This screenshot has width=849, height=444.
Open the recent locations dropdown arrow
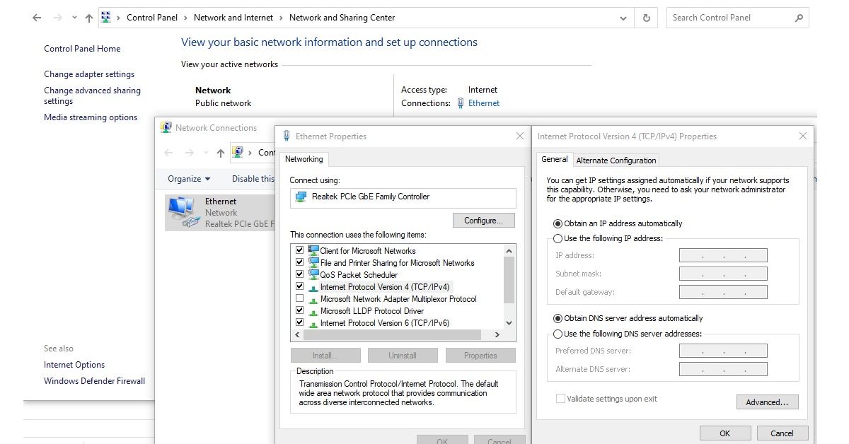coord(74,18)
